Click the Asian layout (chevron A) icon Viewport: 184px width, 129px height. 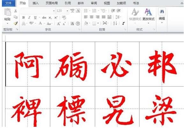(105, 23)
